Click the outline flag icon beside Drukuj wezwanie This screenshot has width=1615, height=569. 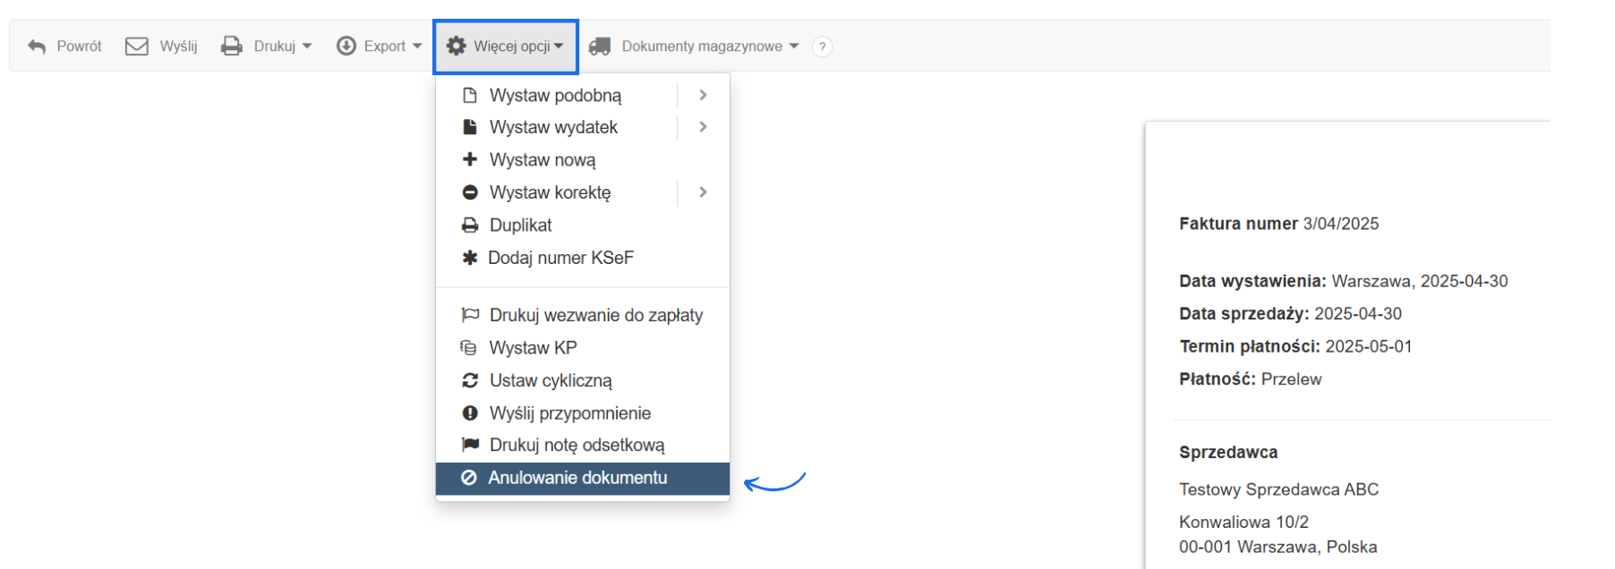click(x=470, y=315)
